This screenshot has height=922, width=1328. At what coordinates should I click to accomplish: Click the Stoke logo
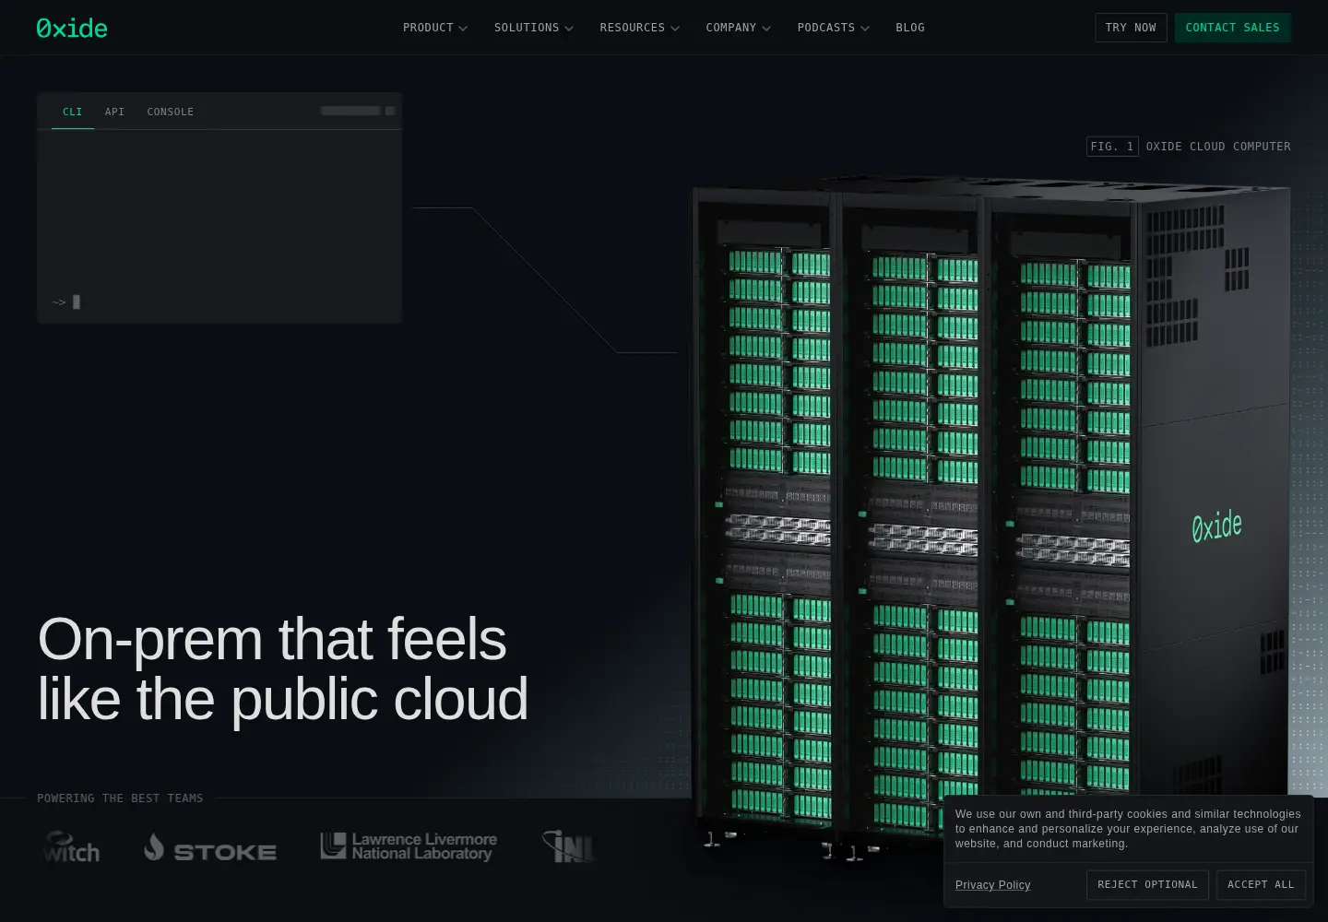tap(210, 847)
